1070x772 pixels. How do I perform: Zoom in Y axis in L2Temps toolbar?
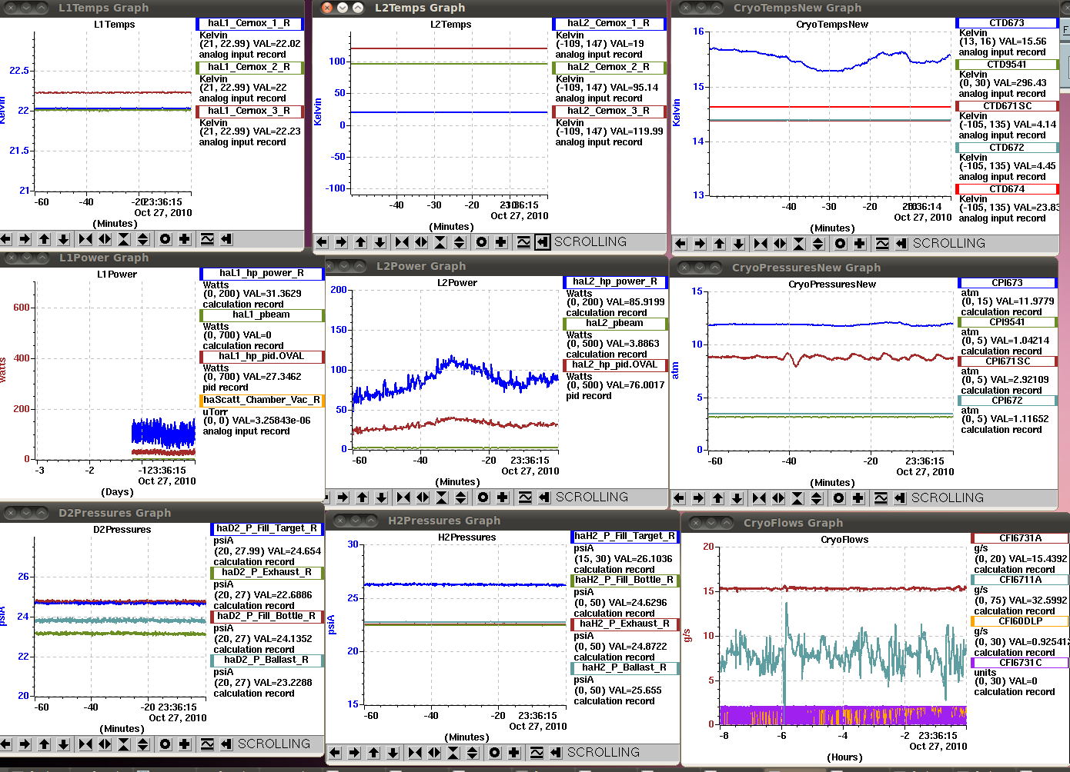tap(440, 242)
